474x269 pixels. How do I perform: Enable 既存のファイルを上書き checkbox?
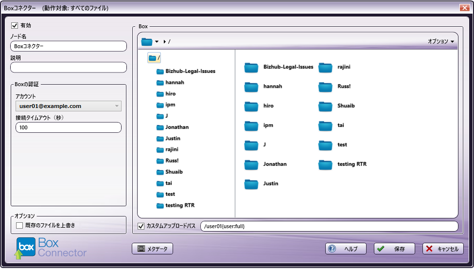(19, 225)
